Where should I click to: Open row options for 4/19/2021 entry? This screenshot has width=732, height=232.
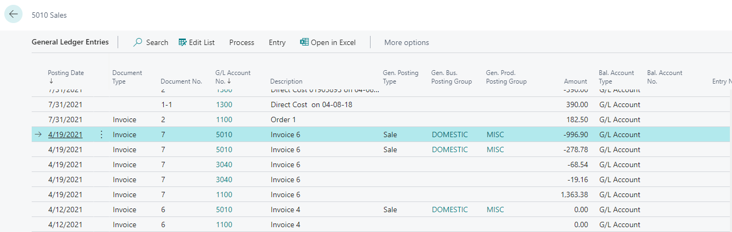pyautogui.click(x=102, y=134)
